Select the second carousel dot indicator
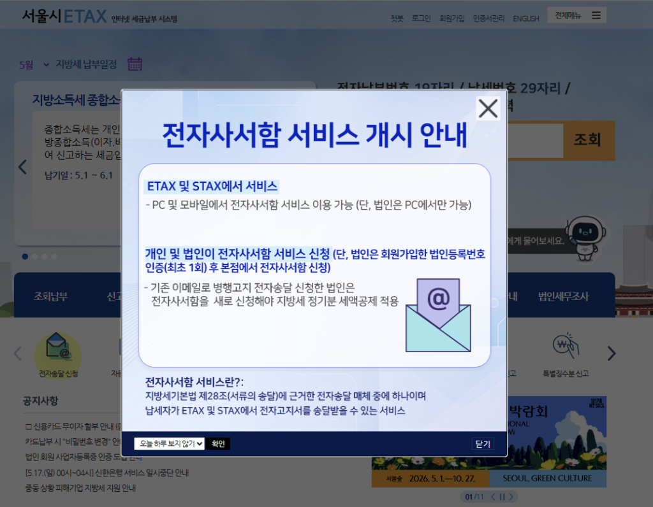Screen dimensions: 653x507 [34, 256]
